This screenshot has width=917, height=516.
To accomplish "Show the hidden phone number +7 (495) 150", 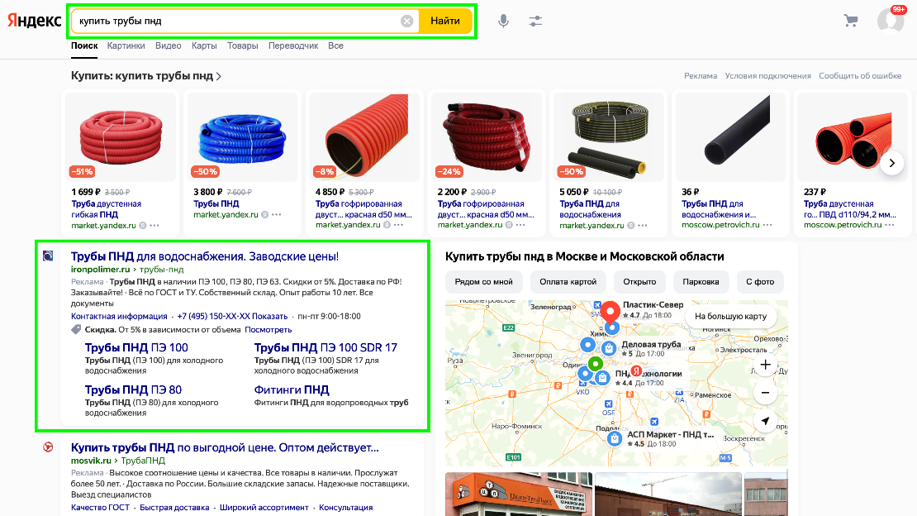I will [x=232, y=316].
